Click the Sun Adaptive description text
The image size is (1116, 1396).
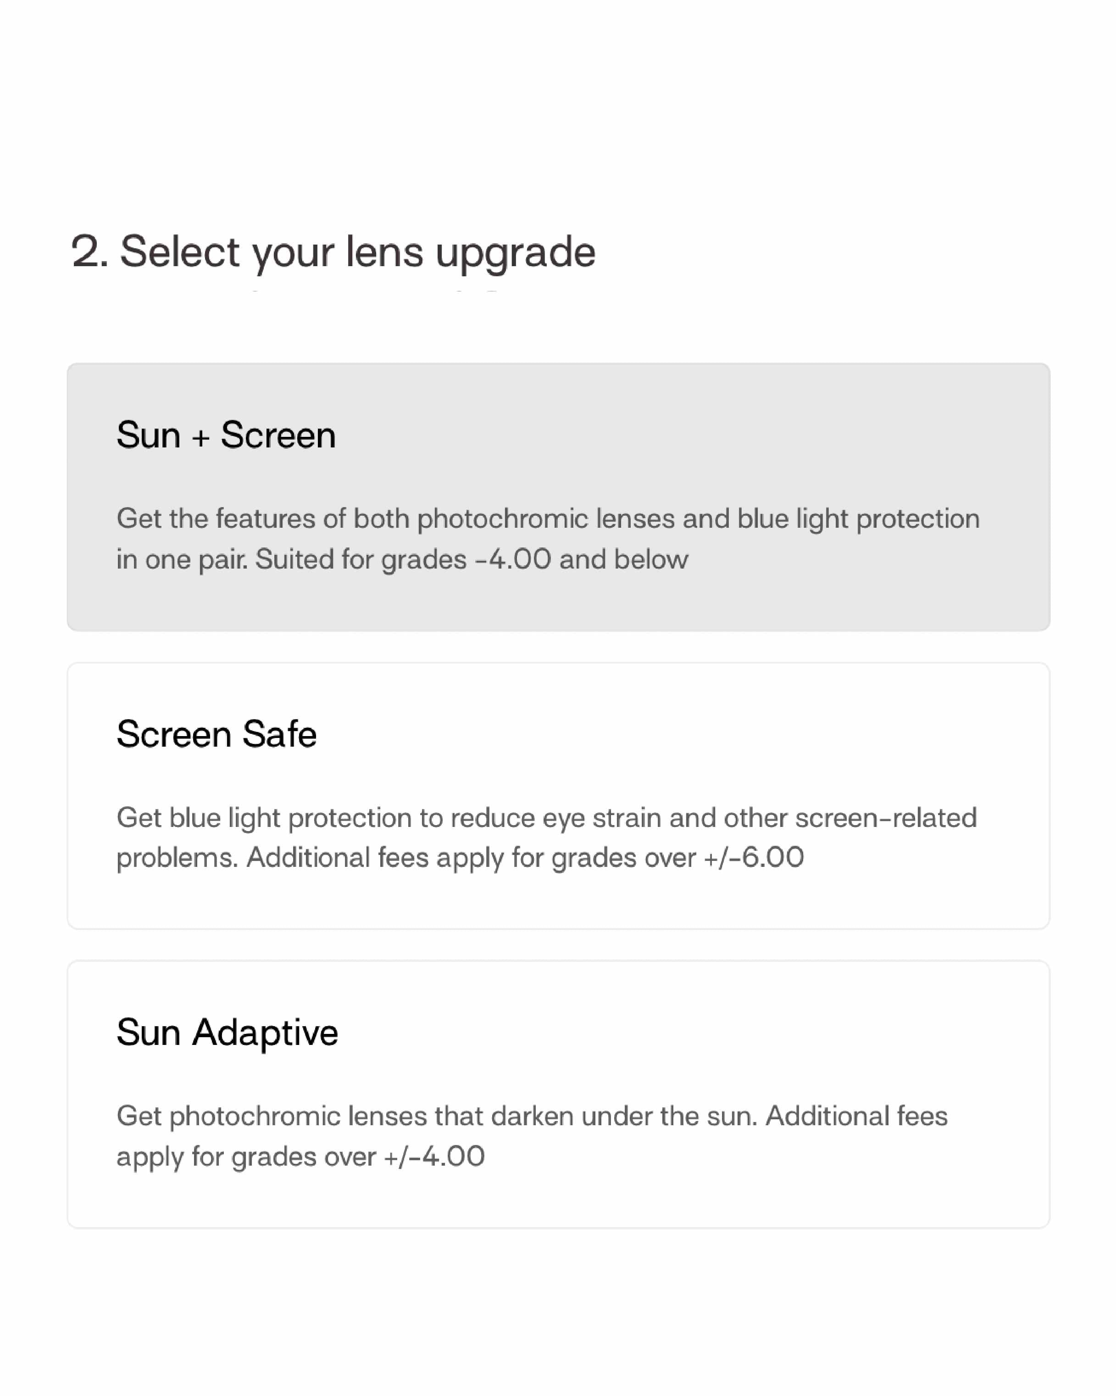pyautogui.click(x=532, y=1136)
